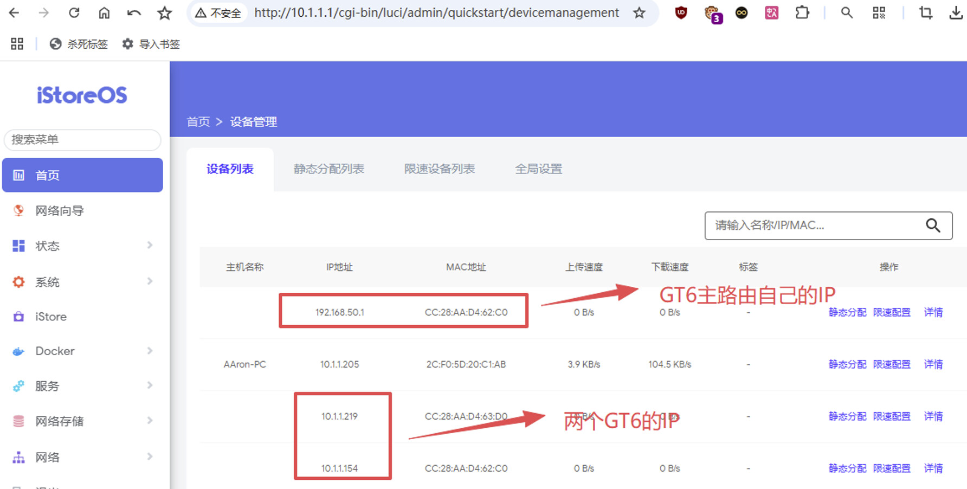Switch to the 静态分配列表 tab
Viewport: 967px width, 489px height.
click(329, 169)
